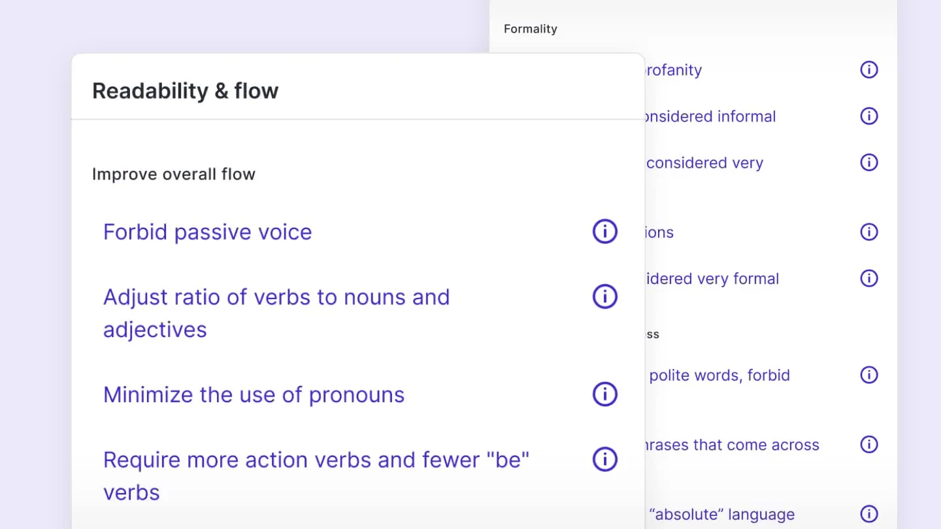View info about minimizing pronoun use
This screenshot has height=529, width=941.
click(604, 394)
